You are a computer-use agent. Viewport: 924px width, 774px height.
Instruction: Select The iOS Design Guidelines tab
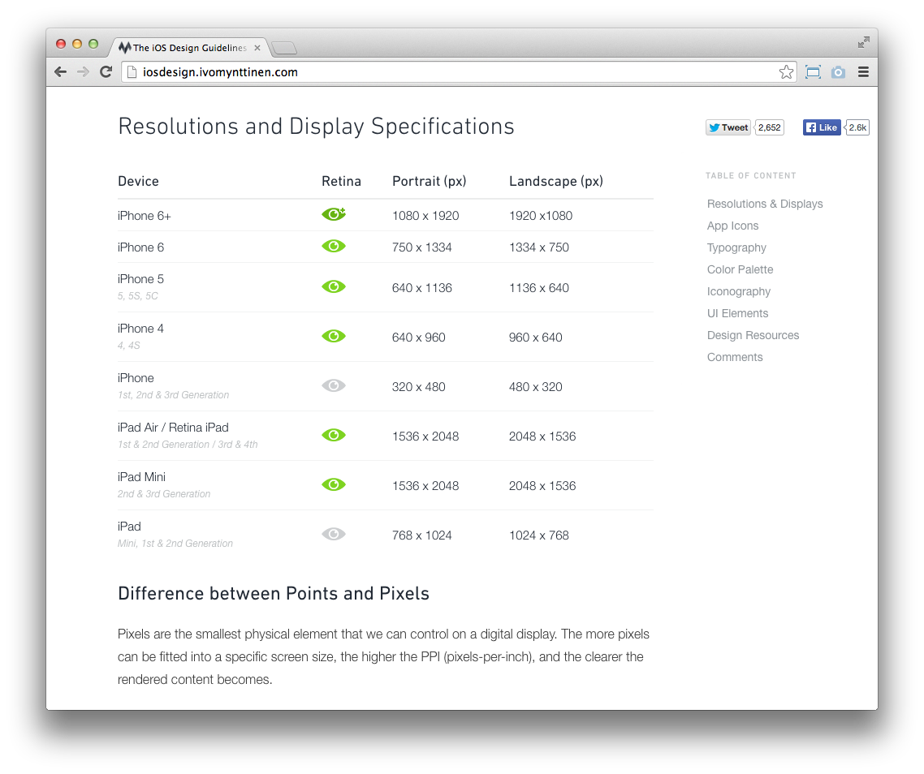(x=188, y=48)
